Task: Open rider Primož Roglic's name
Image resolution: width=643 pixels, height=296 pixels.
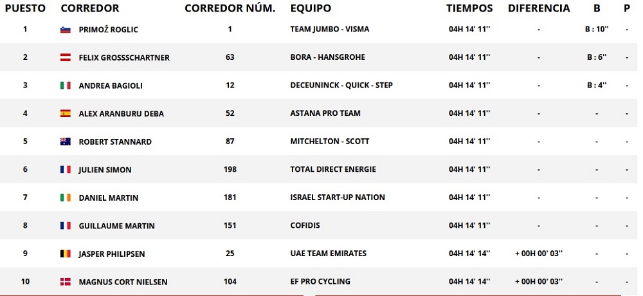Action: (x=108, y=30)
